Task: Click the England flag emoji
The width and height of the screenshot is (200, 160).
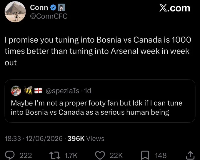Action: click(x=39, y=91)
